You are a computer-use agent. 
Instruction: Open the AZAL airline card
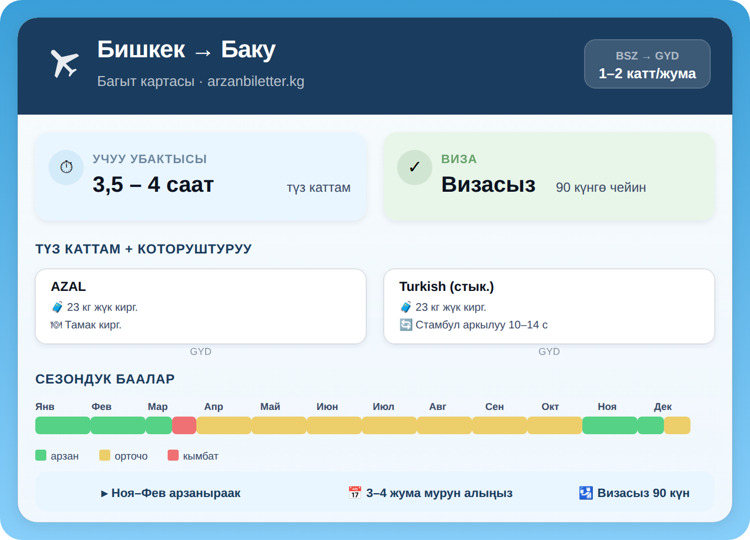201,306
